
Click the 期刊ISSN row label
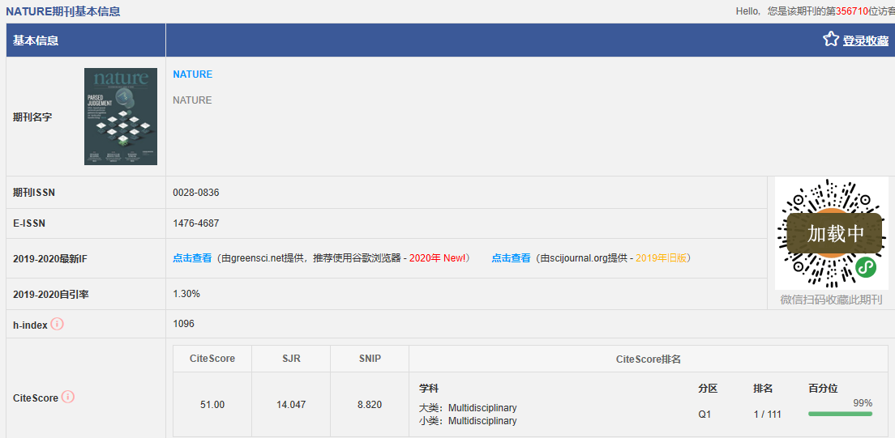click(x=34, y=193)
